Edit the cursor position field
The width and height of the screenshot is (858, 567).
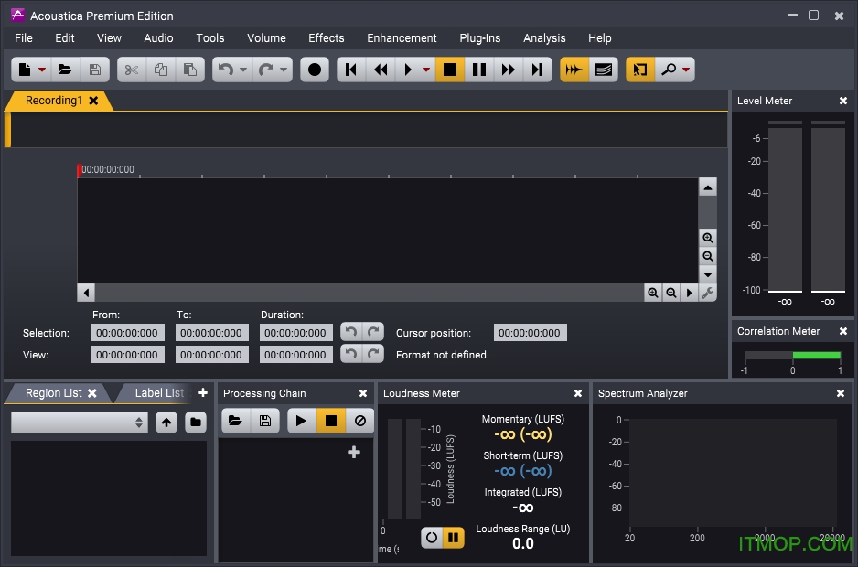(530, 332)
